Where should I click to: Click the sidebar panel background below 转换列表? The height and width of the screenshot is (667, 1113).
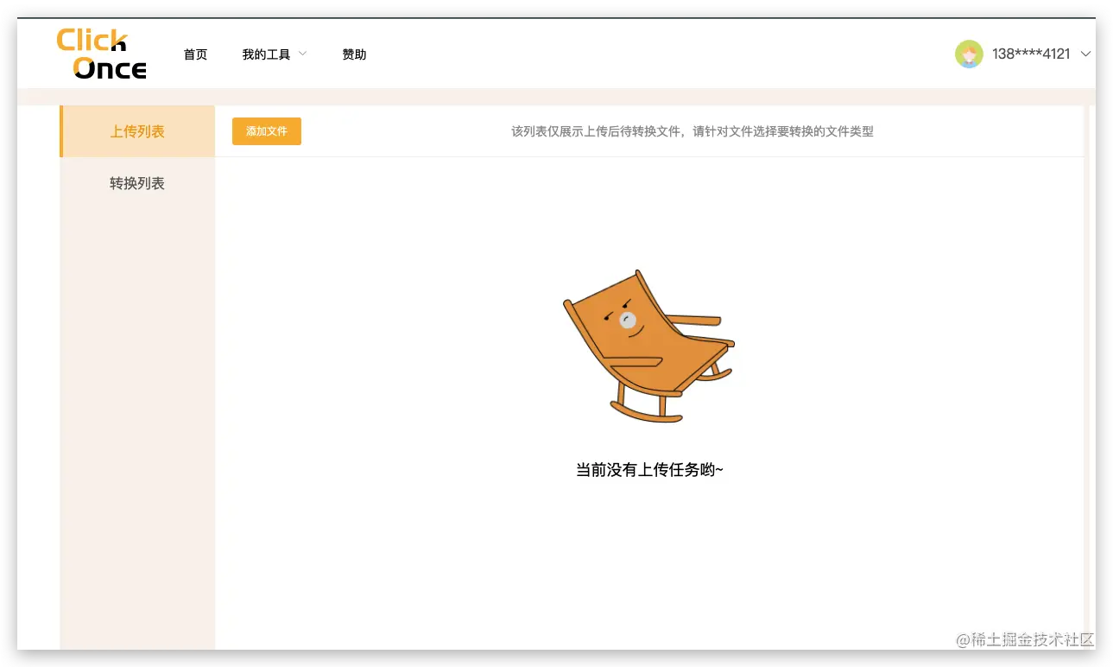point(136,389)
